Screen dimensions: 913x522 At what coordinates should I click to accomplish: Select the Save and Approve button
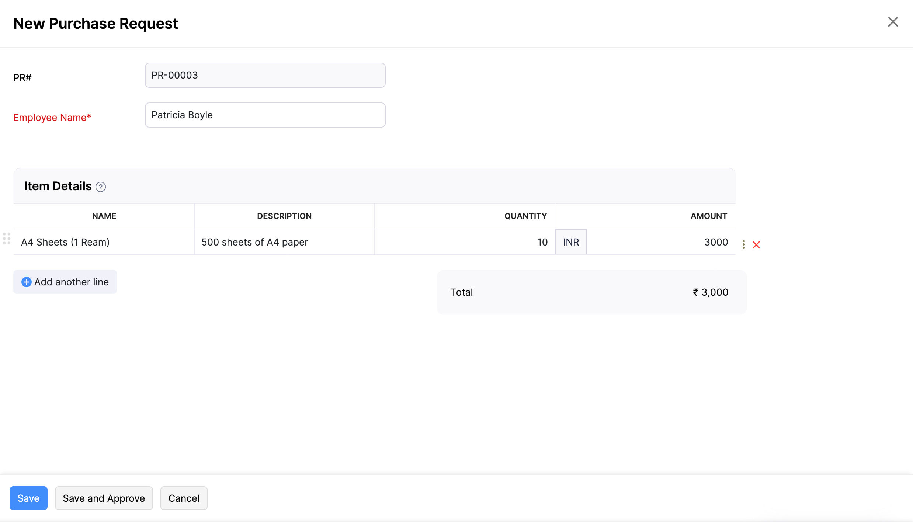[104, 498]
